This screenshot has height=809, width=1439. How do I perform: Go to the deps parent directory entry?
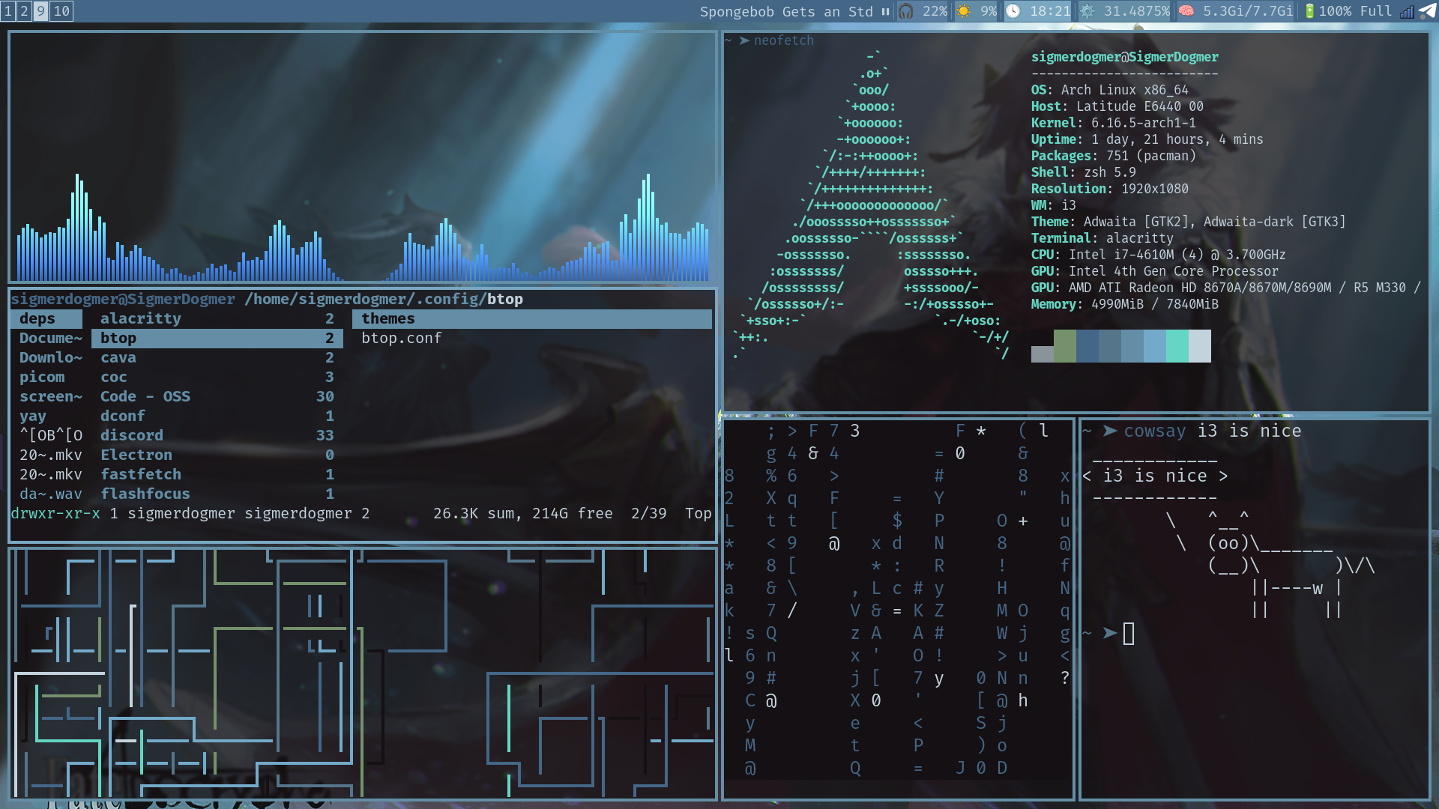(37, 318)
